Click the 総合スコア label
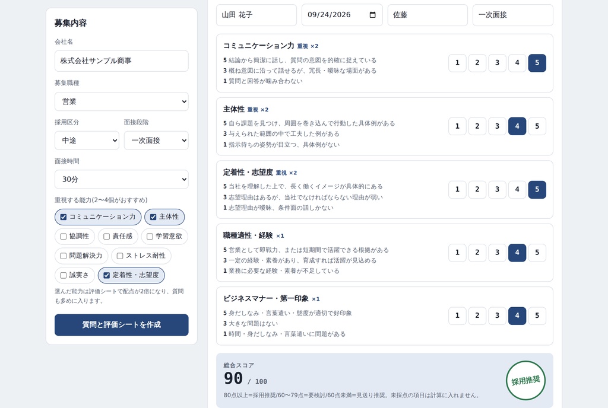 click(239, 365)
